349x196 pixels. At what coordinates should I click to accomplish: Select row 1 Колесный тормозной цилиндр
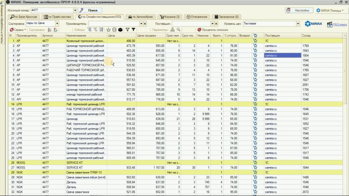click(x=176, y=41)
